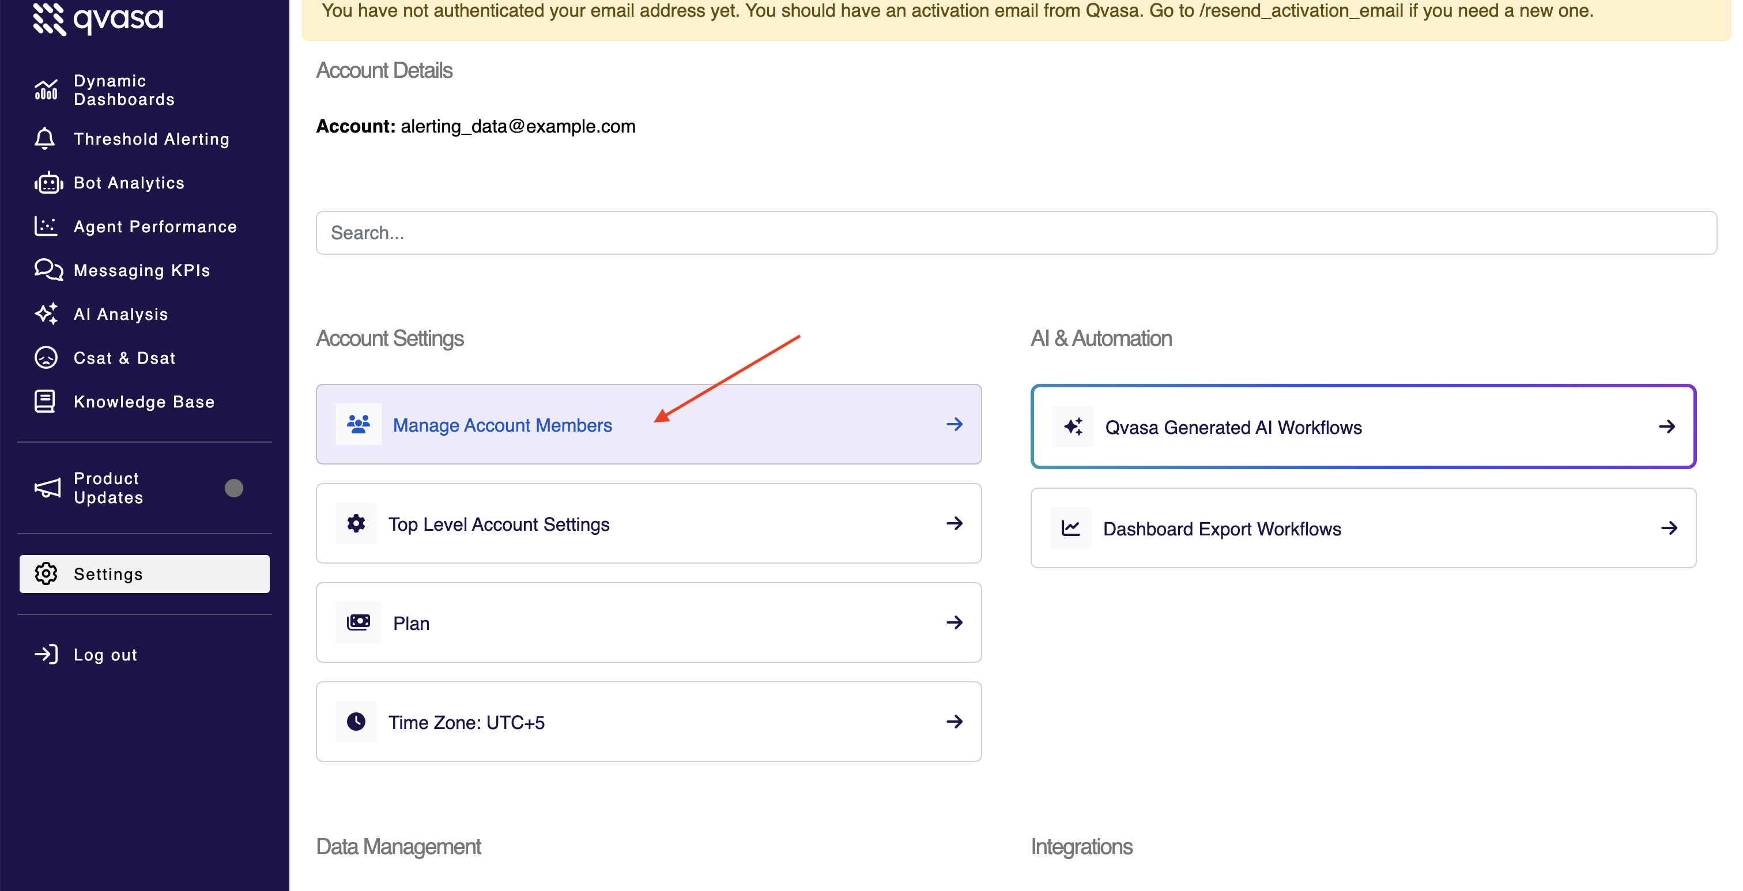The image size is (1743, 891).
Task: Open Top Level Account Settings
Action: tap(649, 524)
